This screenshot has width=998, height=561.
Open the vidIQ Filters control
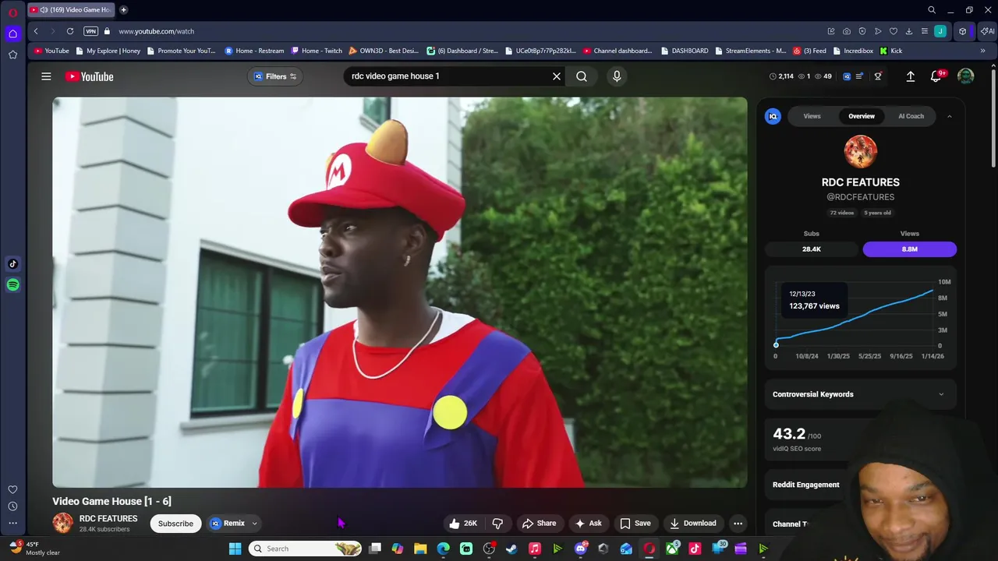point(275,76)
